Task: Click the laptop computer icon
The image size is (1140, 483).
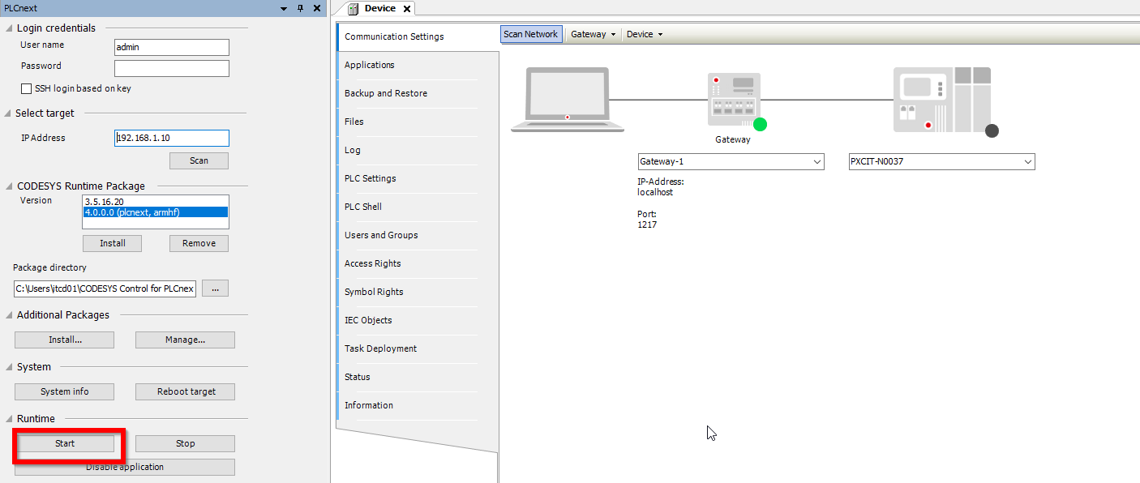Action: coord(567,99)
